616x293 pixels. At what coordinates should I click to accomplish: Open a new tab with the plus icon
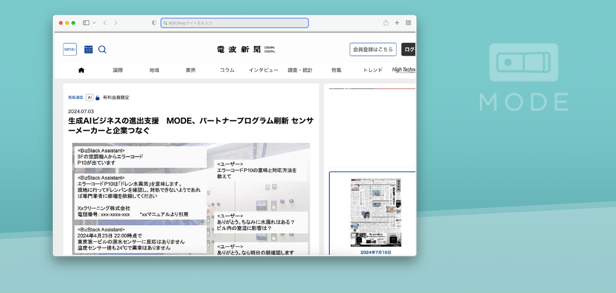click(397, 23)
